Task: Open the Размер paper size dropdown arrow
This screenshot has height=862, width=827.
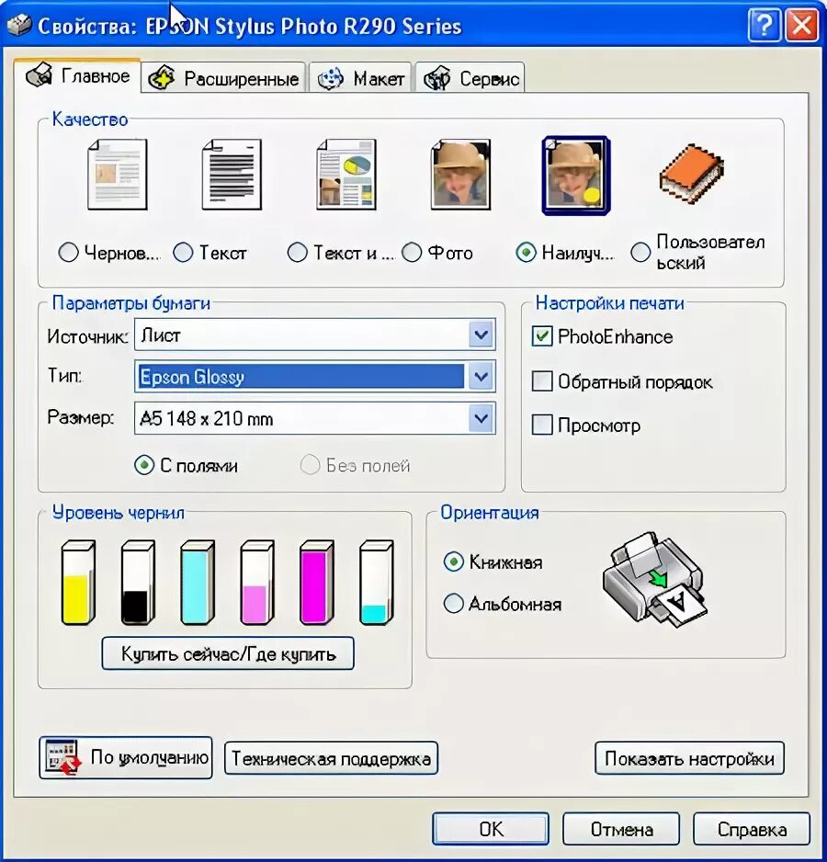Action: pos(481,418)
